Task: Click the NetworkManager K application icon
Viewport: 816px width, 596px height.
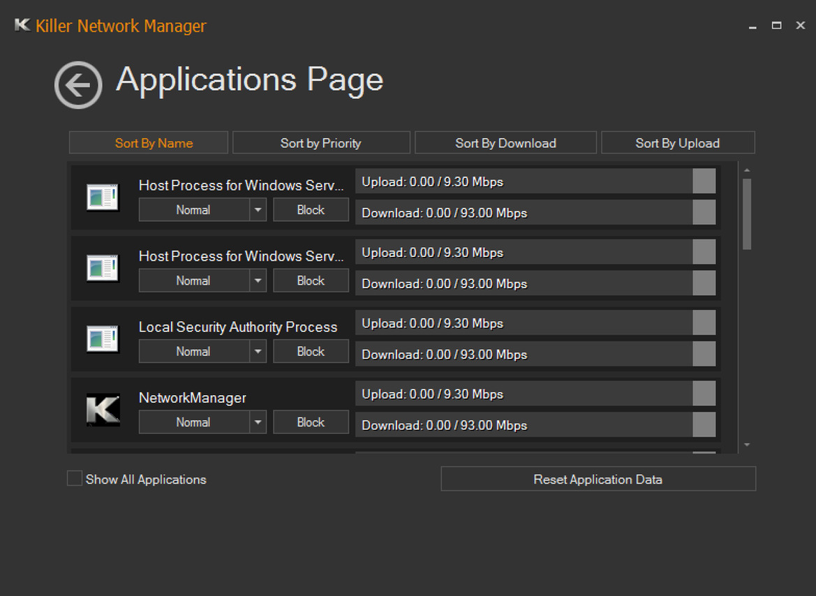Action: coord(103,410)
